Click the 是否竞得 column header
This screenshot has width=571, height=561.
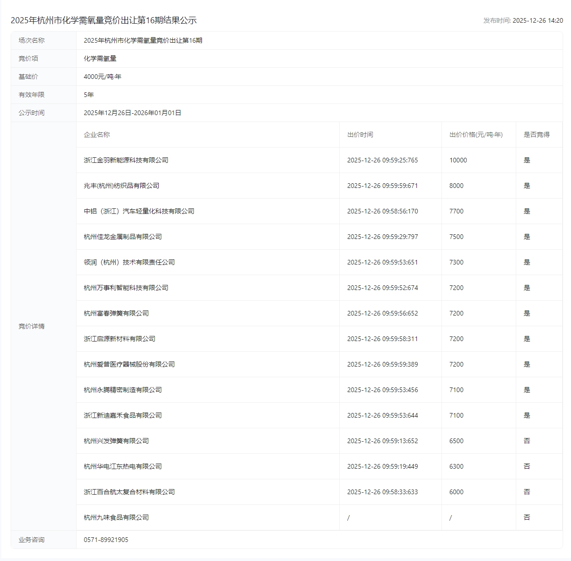tap(536, 135)
